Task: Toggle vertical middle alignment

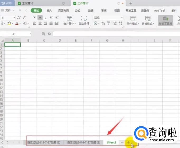Action: click(x=40, y=18)
